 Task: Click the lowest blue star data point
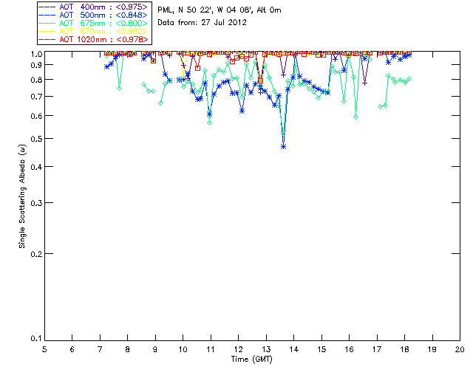[x=283, y=147]
